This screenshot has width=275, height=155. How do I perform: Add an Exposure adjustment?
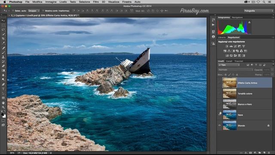[x=239, y=46]
